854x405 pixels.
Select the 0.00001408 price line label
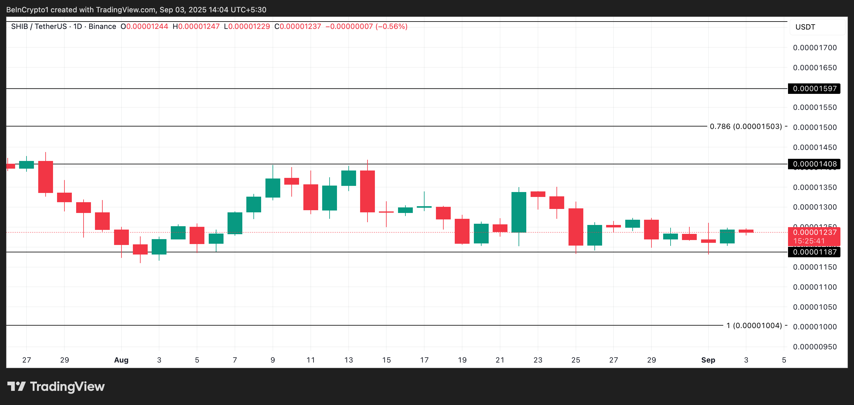tap(814, 164)
